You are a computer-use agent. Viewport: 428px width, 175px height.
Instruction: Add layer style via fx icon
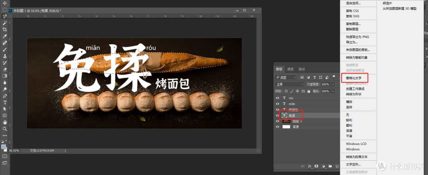[310, 166]
